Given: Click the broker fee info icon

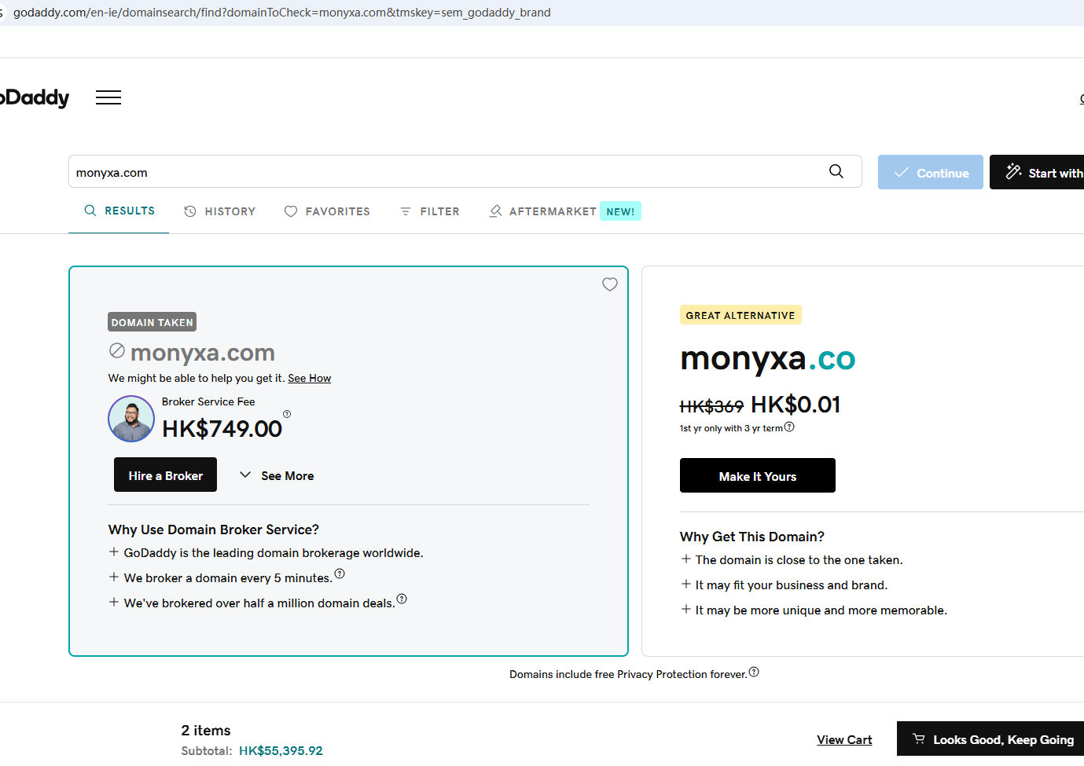Looking at the screenshot, I should [287, 414].
